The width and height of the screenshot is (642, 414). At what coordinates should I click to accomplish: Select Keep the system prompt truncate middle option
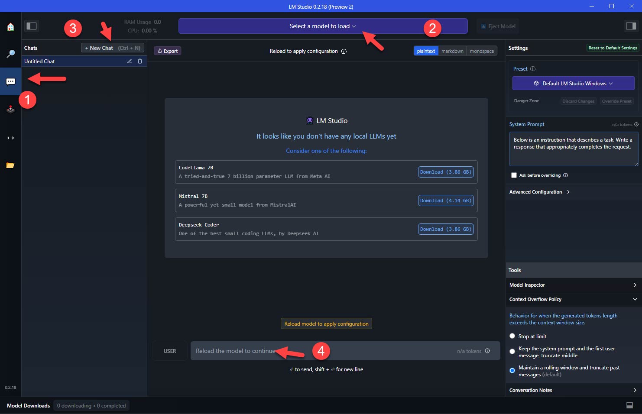(x=512, y=352)
